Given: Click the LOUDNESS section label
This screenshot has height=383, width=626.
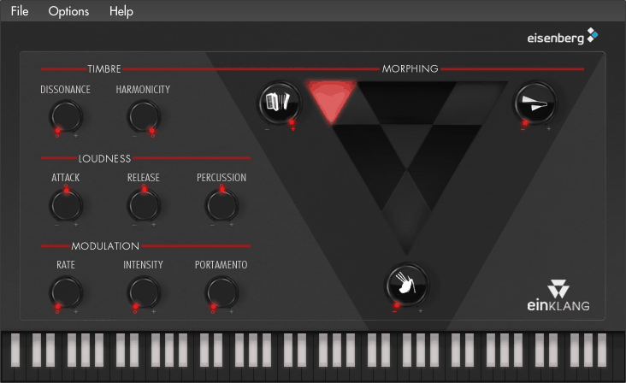Looking at the screenshot, I should [104, 159].
